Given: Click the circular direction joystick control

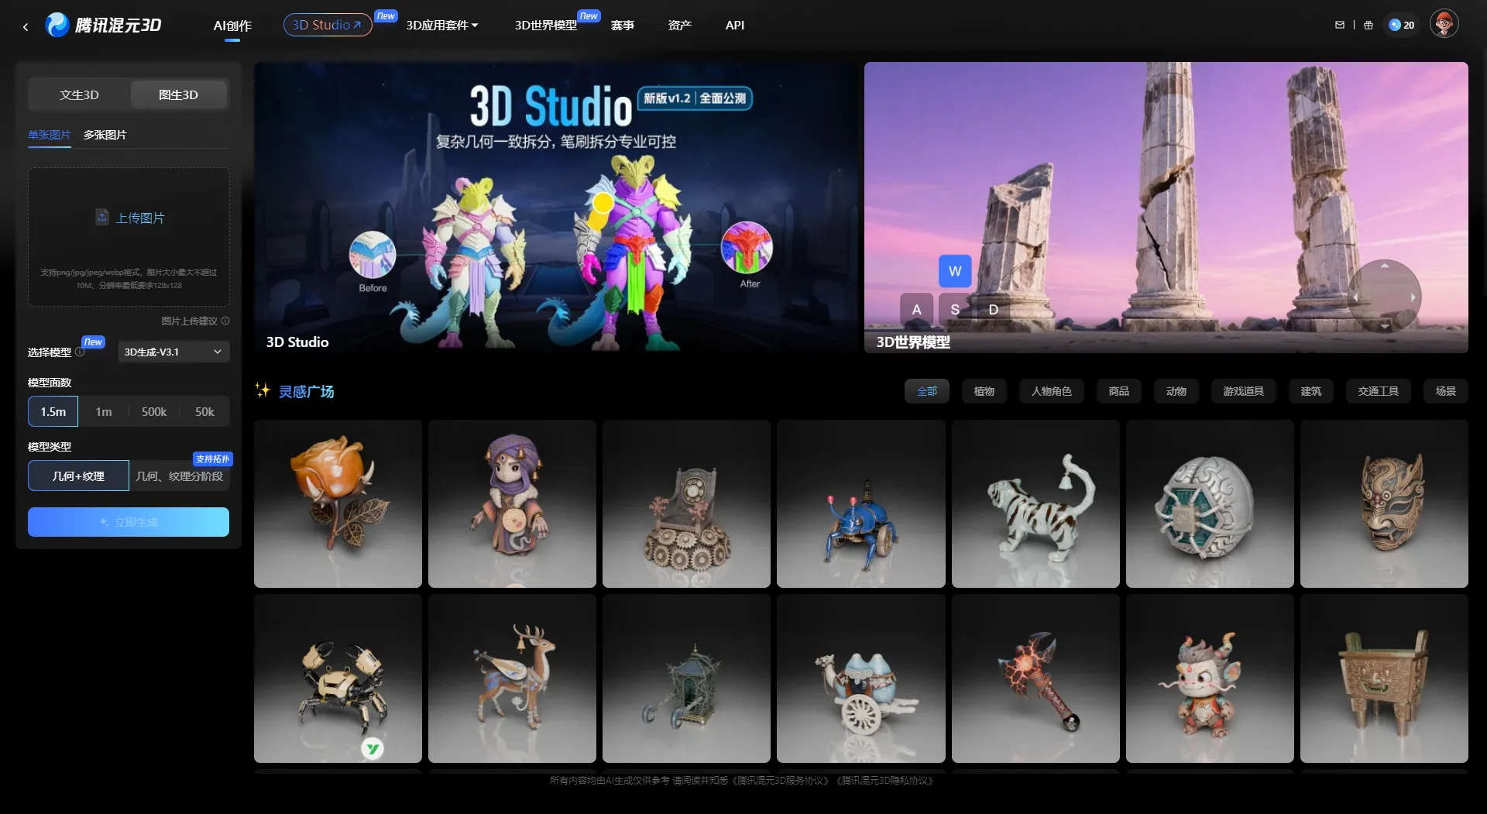Looking at the screenshot, I should pos(1384,297).
